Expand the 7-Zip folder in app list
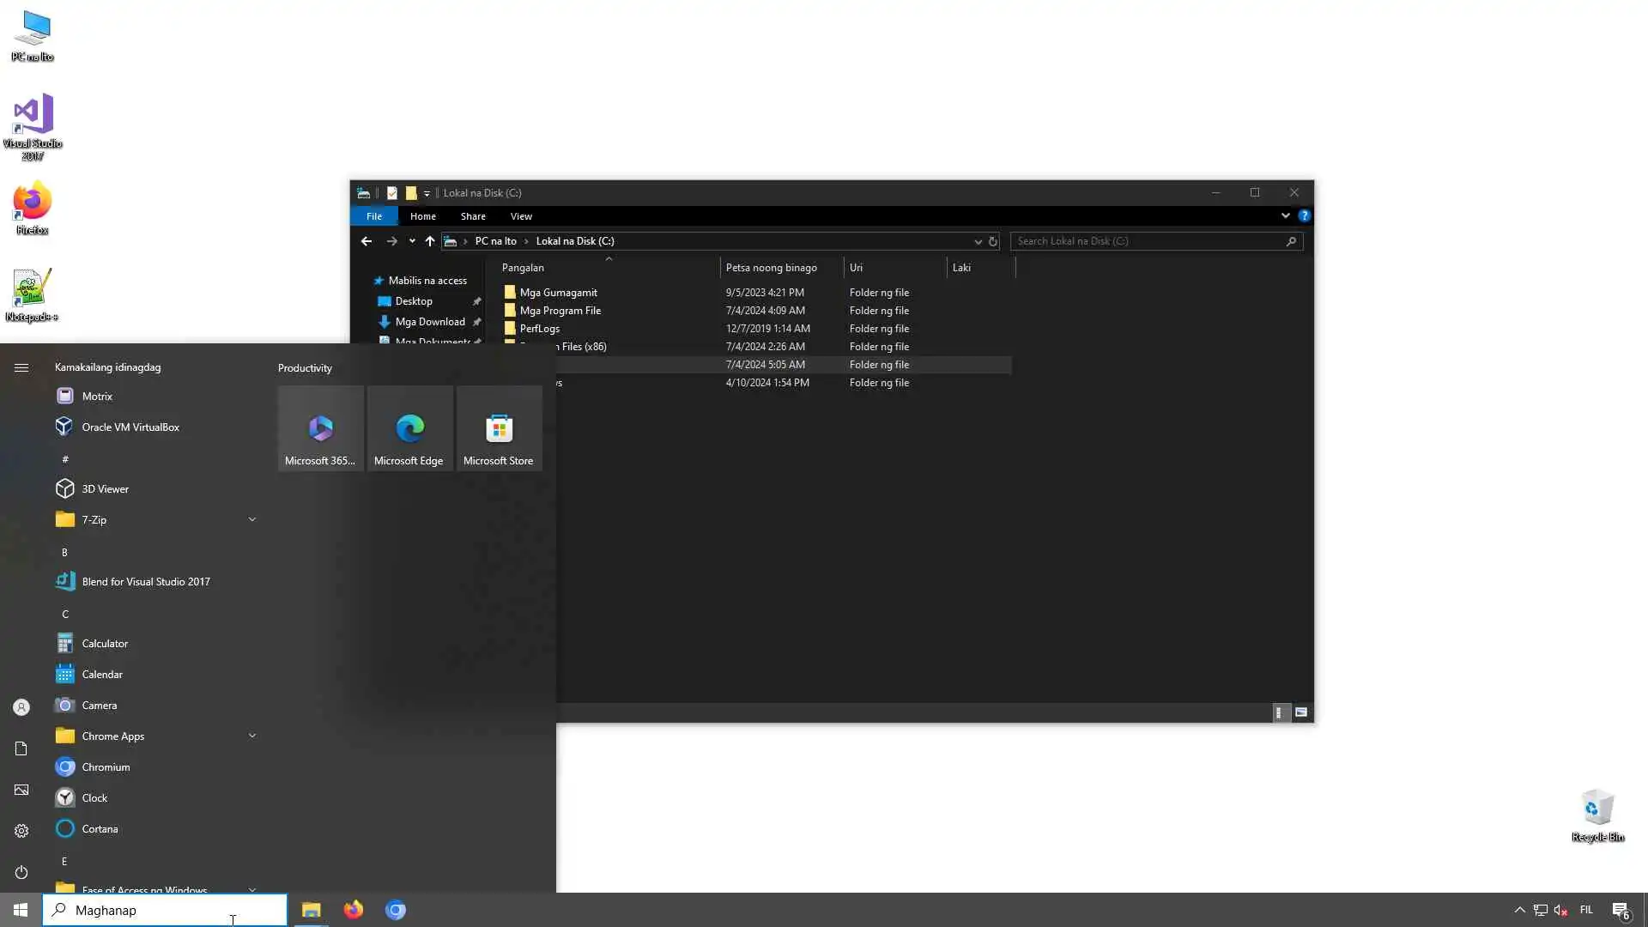1648x927 pixels. coord(251,520)
